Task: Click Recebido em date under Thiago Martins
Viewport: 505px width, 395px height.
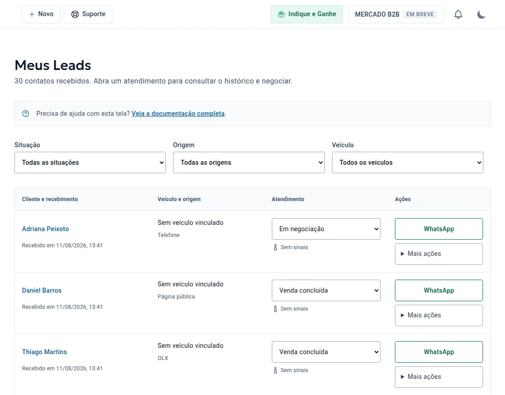Action: (x=62, y=369)
